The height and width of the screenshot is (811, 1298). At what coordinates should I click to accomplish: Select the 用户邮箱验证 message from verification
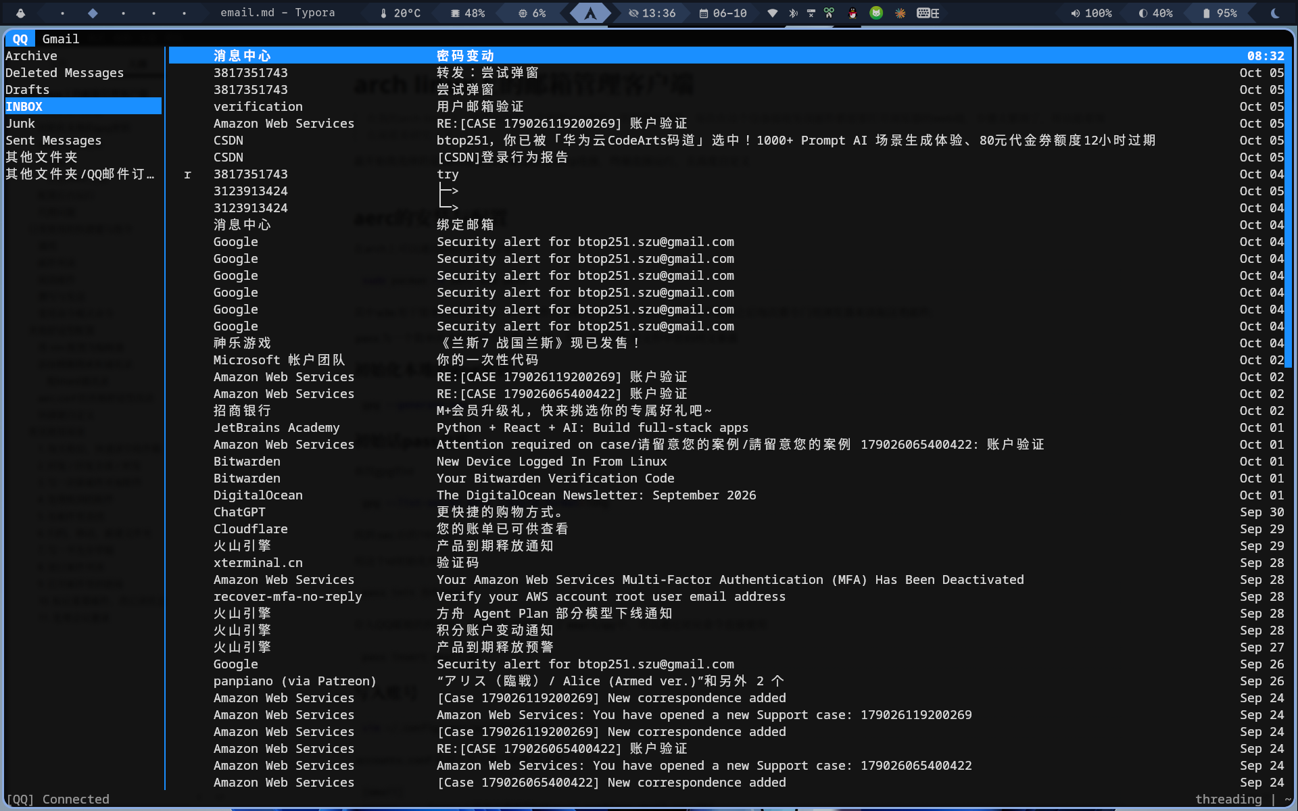pos(728,107)
